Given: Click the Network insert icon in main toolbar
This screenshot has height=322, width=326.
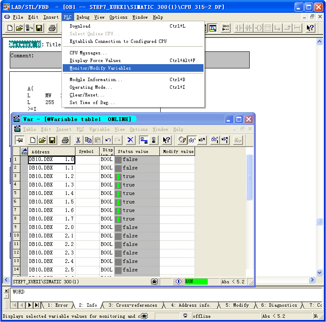Looking at the screenshot, I should tap(226, 28).
